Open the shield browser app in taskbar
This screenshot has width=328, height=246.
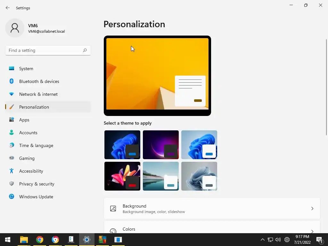tap(55, 240)
